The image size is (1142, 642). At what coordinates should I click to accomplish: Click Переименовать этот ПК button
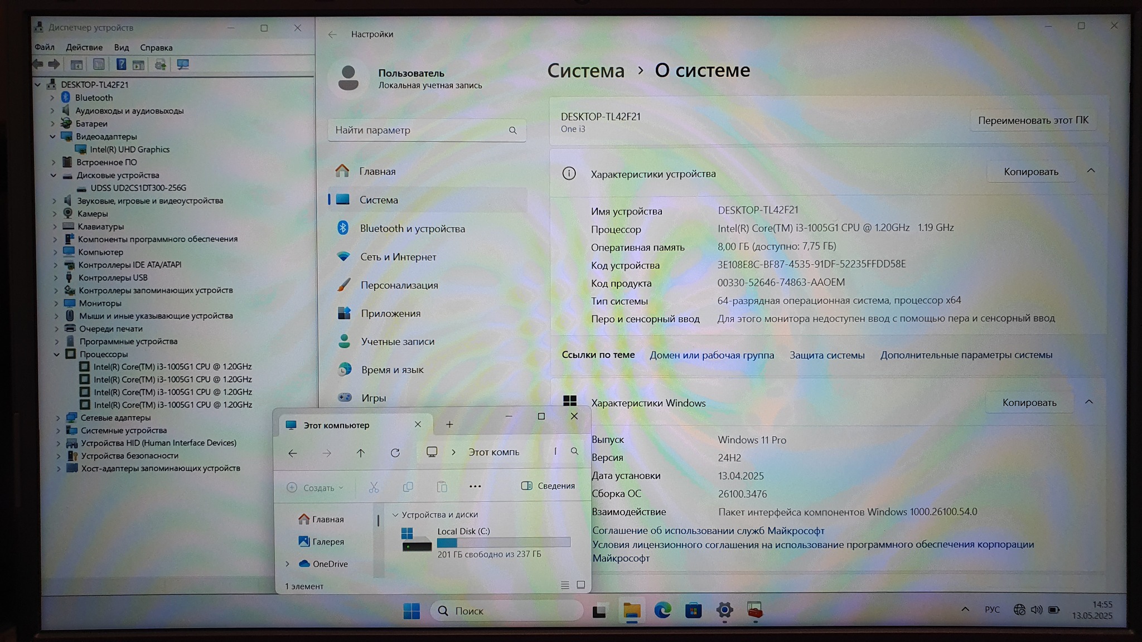[x=1033, y=120]
